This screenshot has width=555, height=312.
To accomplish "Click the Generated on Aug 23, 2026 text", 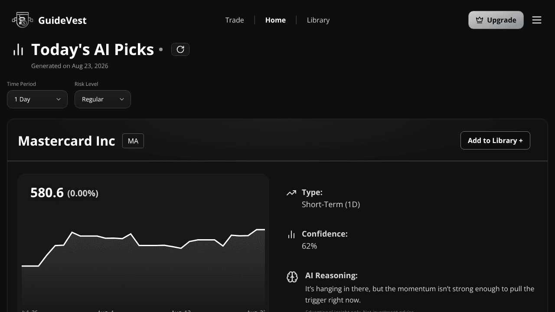I will (70, 66).
